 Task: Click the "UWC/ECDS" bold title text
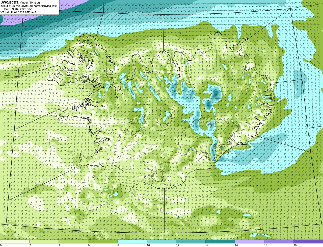pos(10,3)
